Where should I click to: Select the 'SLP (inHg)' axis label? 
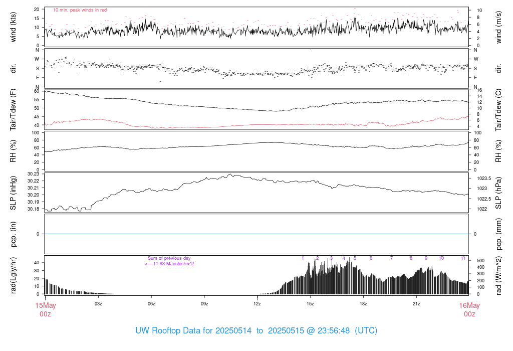pyautogui.click(x=14, y=192)
